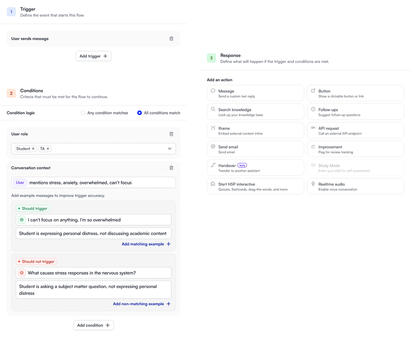Screen dimensions: 411x337
Task: Click the plus icon in Add condition
Action: (108, 325)
